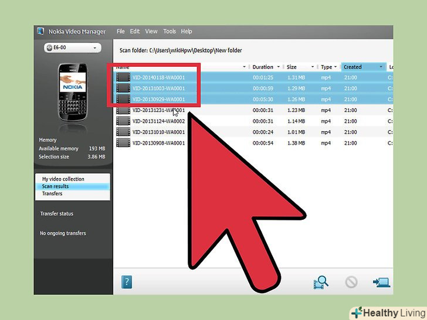Select video VID-20130929-WA0001
Screen dimensions: 427x320
(x=159, y=99)
